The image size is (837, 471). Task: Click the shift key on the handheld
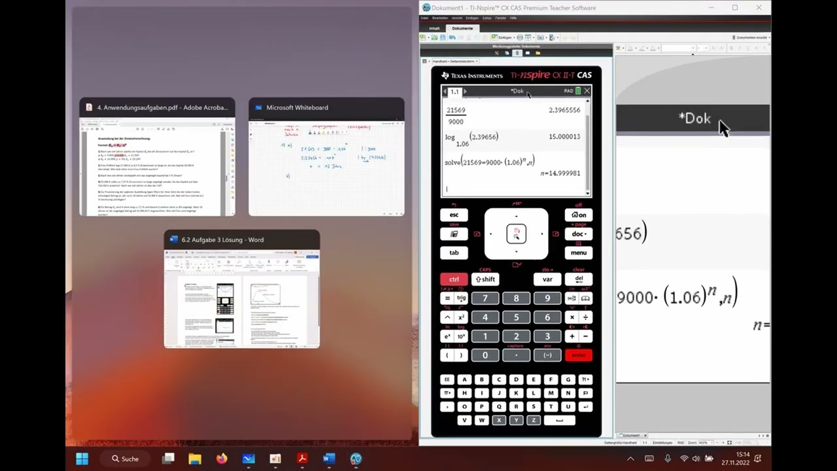pos(485,279)
